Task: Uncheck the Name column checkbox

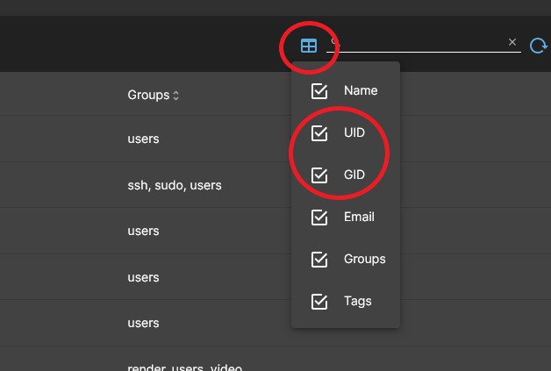Action: [319, 91]
